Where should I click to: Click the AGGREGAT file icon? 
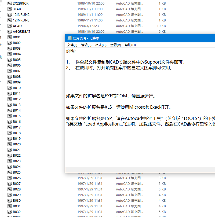pos(10,32)
